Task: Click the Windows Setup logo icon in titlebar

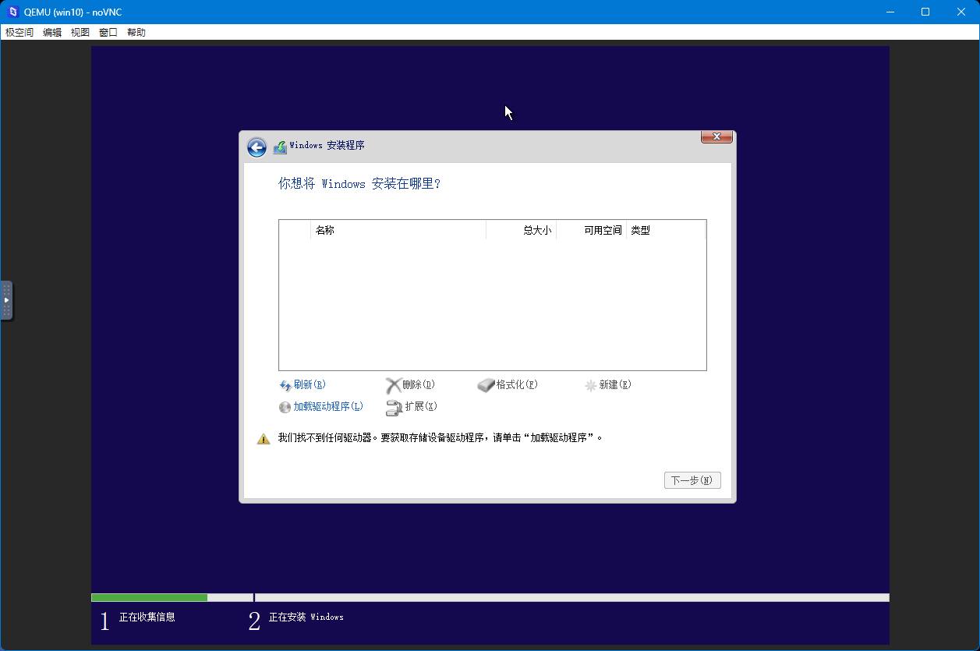Action: 280,146
